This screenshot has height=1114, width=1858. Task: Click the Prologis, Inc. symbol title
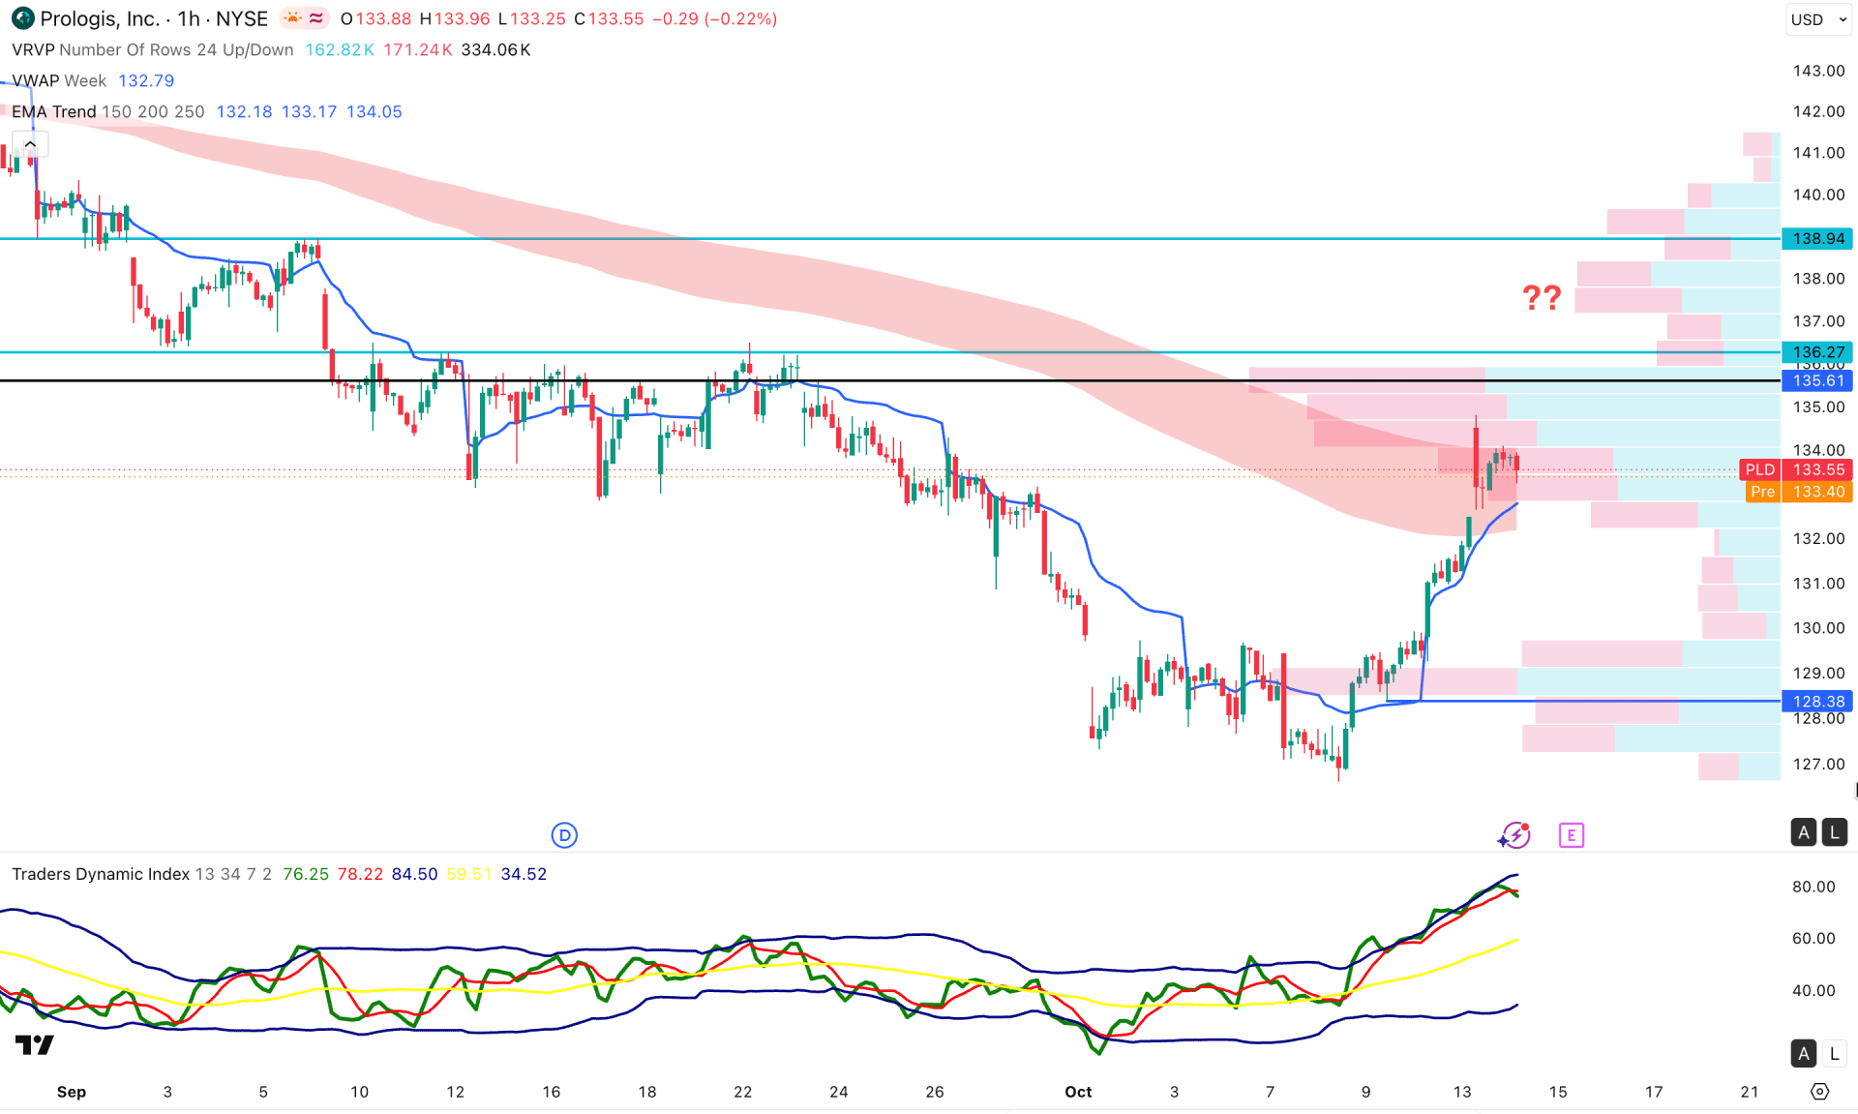pos(100,18)
